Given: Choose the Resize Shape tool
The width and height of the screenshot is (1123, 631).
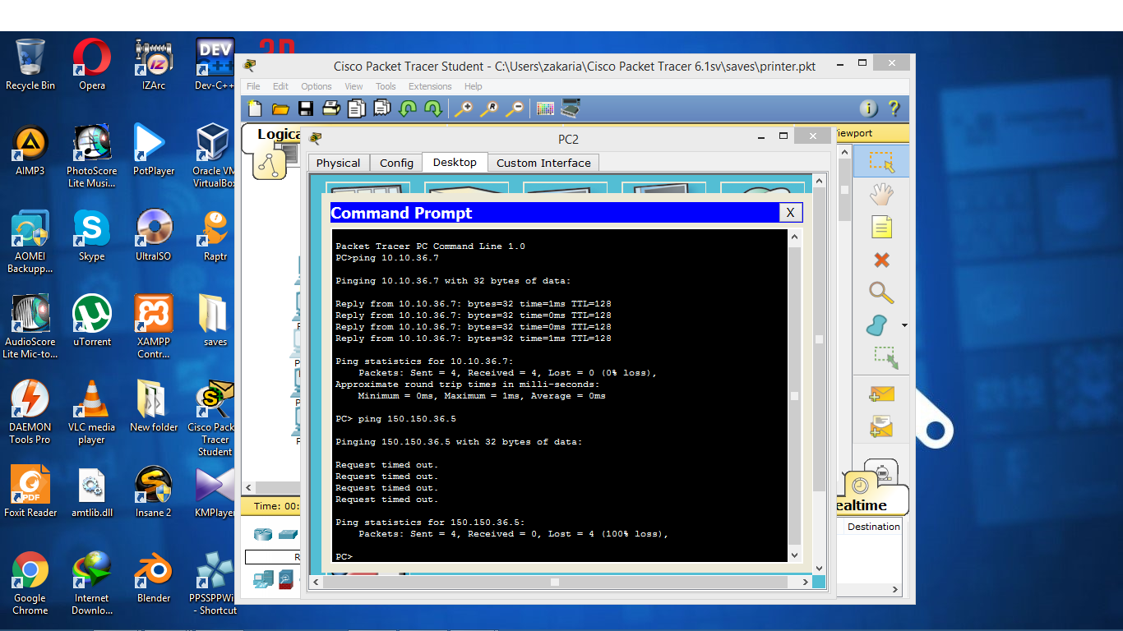Looking at the screenshot, I should click(x=881, y=357).
